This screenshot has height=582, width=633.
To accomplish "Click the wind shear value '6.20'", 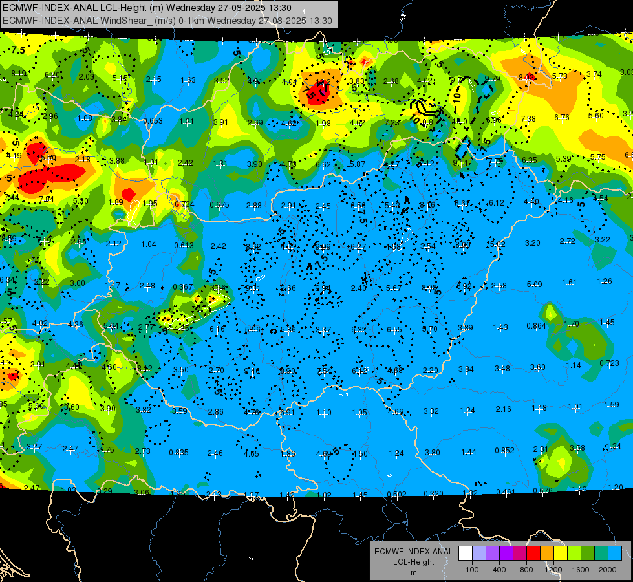I will click(x=52, y=75).
